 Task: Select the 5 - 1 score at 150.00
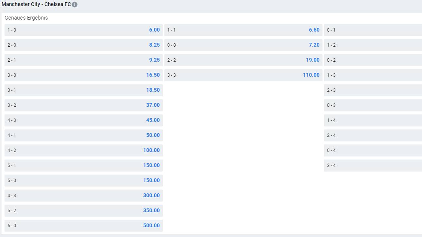point(83,165)
